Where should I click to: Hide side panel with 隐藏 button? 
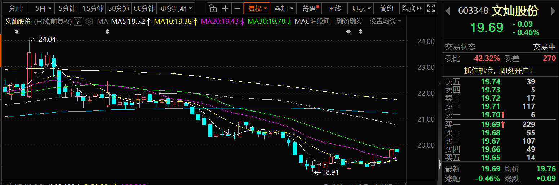411,8
